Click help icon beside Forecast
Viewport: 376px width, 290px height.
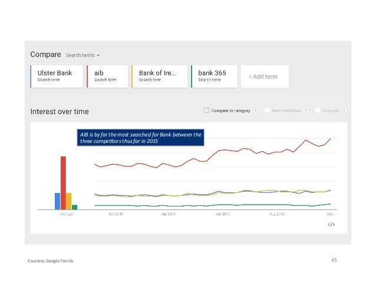(344, 110)
